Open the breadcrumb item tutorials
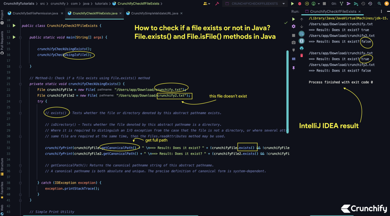 tap(101, 4)
